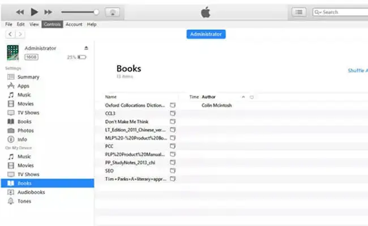Click Colin McIntosh author cell
368x226 pixels.
click(x=217, y=106)
